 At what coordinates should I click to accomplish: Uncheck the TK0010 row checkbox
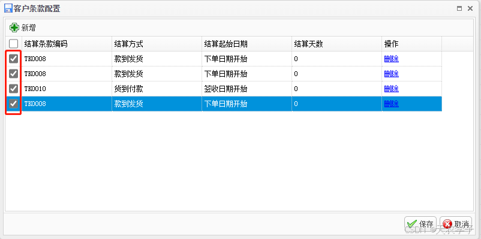pyautogui.click(x=14, y=89)
